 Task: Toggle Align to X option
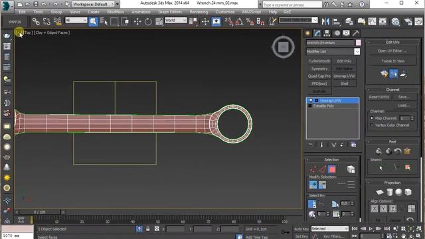click(375, 208)
